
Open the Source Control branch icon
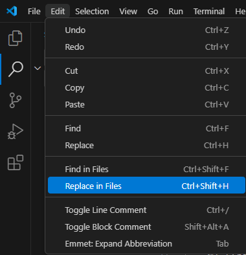pos(16,100)
